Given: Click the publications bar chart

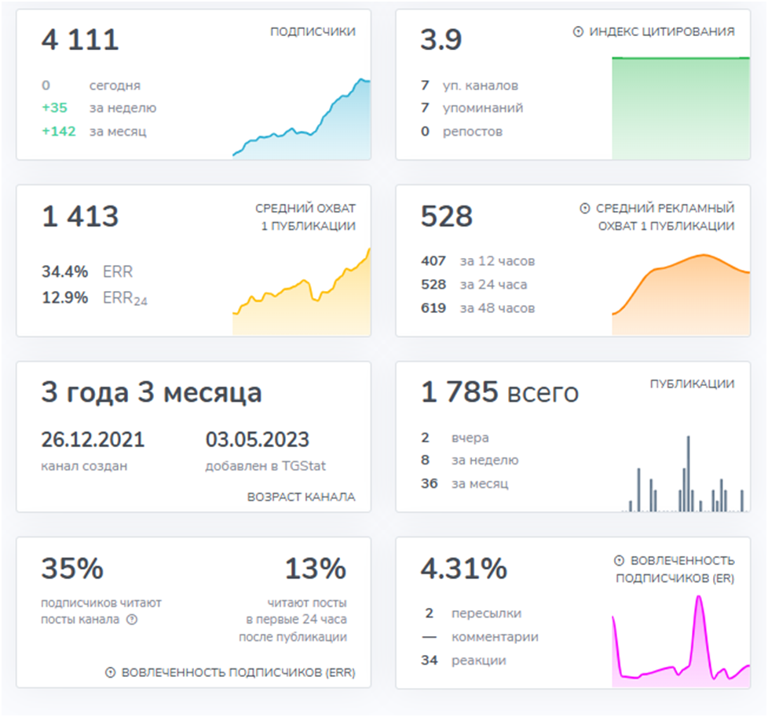Looking at the screenshot, I should [686, 474].
